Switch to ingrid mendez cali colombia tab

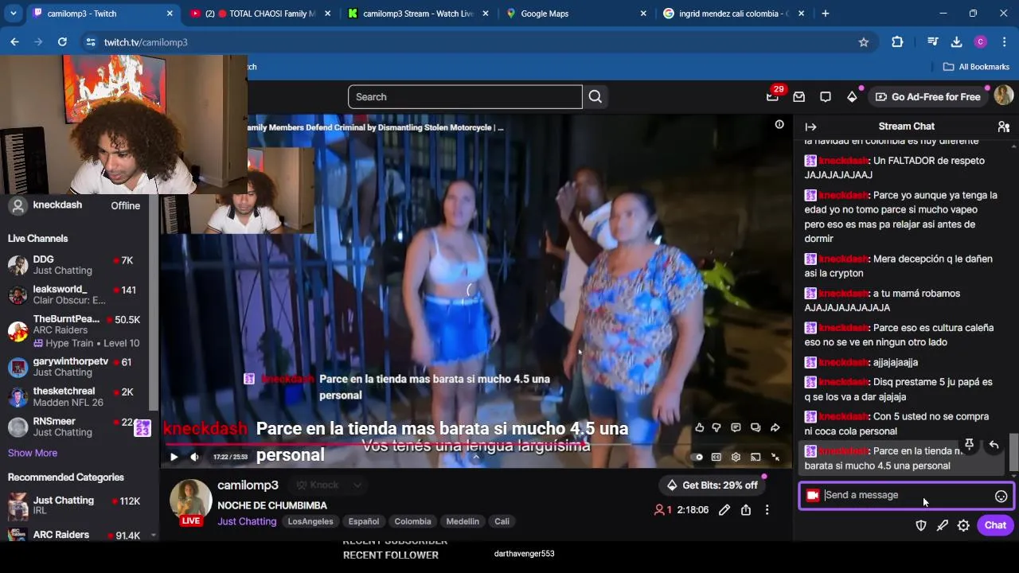point(734,14)
